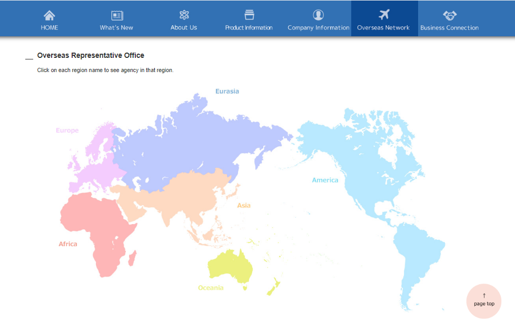Click the Europe region name
The width and height of the screenshot is (515, 323).
tap(67, 130)
